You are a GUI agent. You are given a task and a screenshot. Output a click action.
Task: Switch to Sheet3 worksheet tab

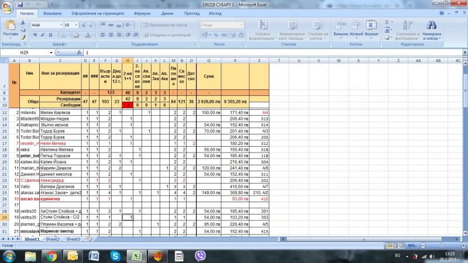(x=73, y=239)
